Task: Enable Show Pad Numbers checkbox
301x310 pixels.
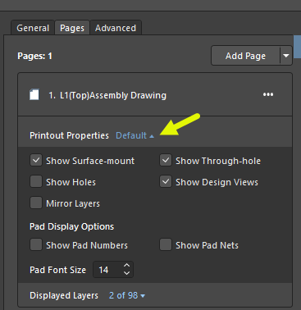Action: 36,245
